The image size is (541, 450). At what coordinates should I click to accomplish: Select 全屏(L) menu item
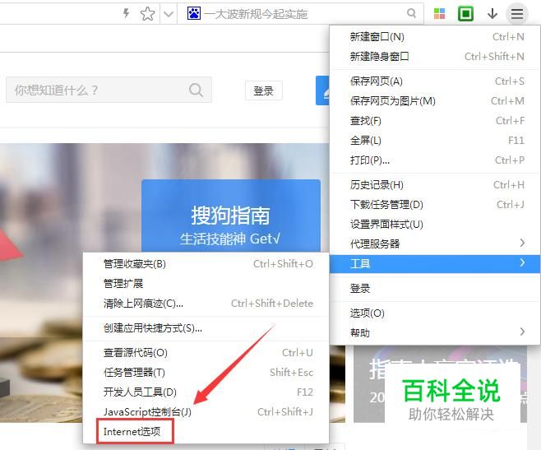(435, 141)
